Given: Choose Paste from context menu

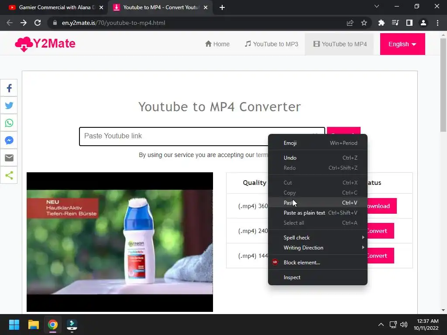Looking at the screenshot, I should click(318, 202).
